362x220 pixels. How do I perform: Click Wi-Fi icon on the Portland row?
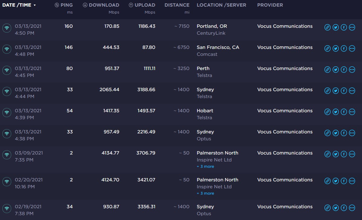point(7,28)
